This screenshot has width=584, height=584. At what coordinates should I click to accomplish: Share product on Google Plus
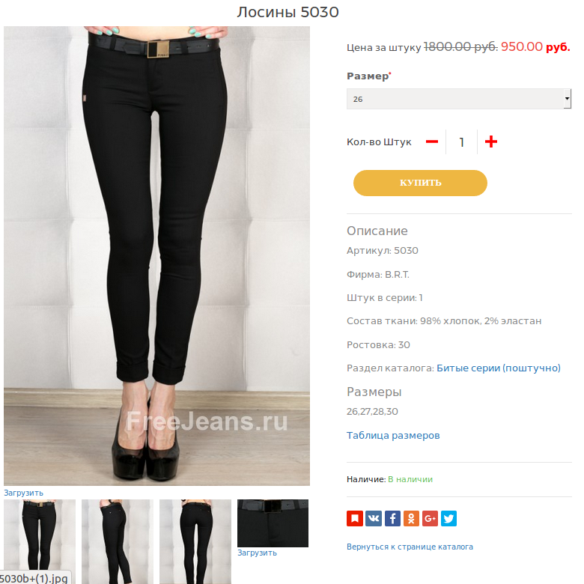point(430,518)
